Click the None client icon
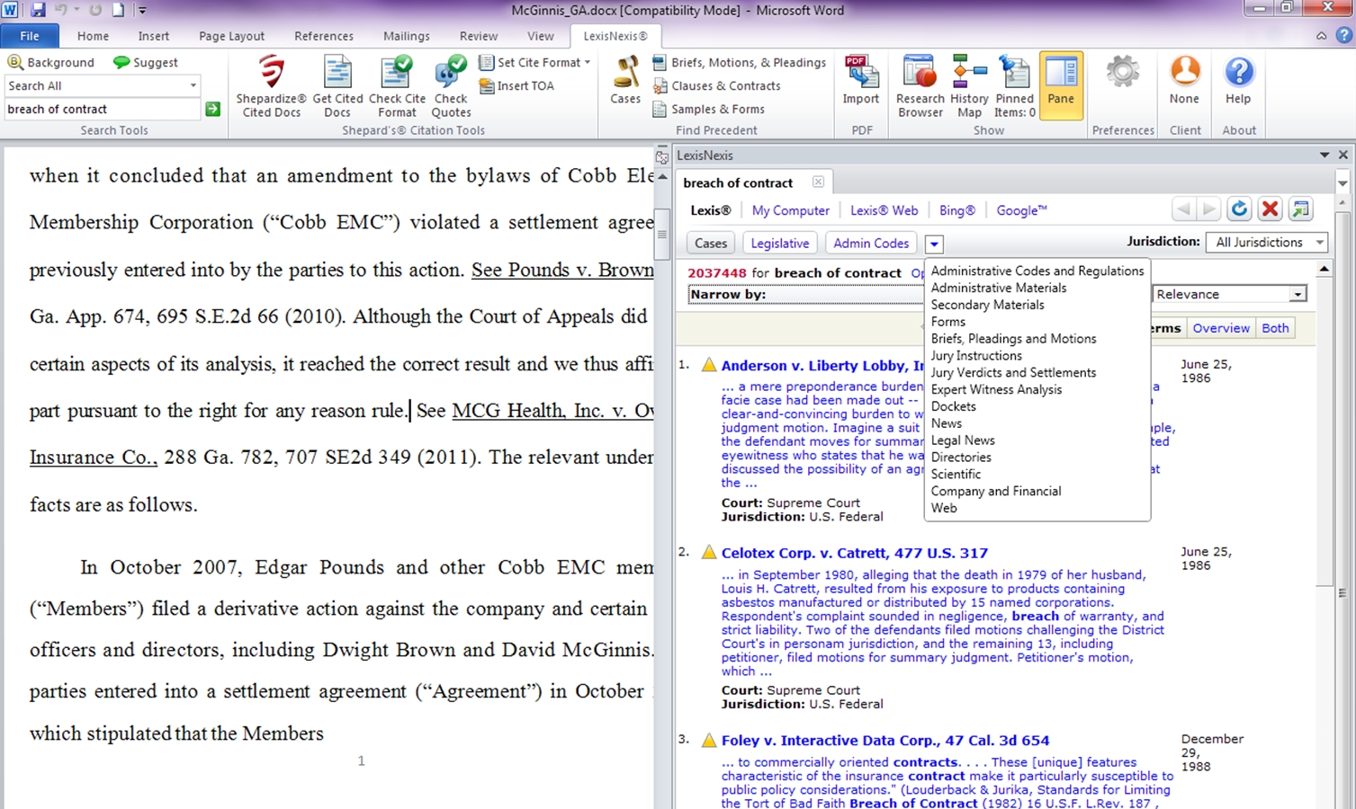Screen dimensions: 1356x809 1184,81
